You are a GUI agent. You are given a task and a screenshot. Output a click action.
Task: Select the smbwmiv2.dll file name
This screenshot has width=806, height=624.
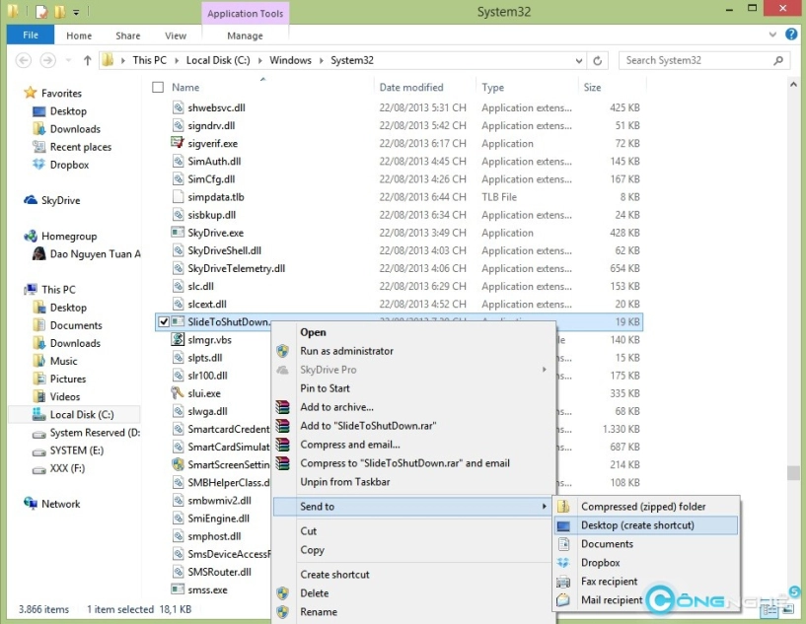pos(219,500)
